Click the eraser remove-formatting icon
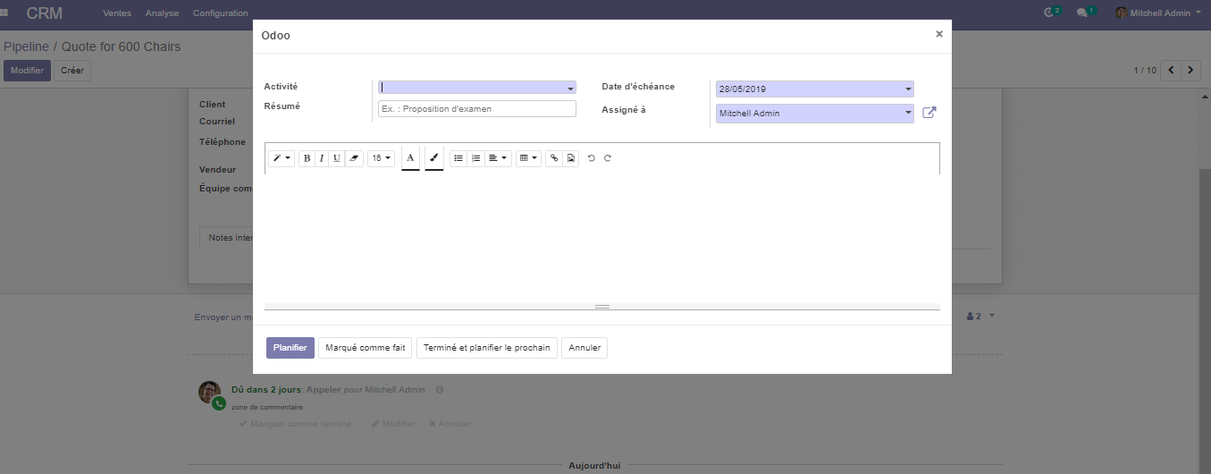This screenshot has width=1211, height=474. coord(354,158)
